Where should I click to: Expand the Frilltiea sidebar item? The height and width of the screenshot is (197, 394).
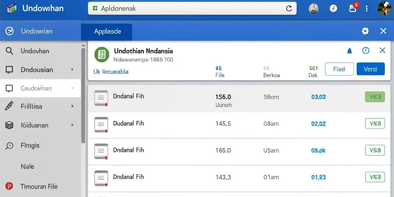(x=72, y=106)
